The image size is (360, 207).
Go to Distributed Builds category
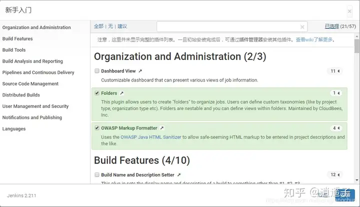(x=21, y=95)
